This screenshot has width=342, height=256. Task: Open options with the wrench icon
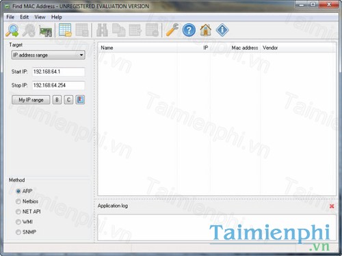pos(172,30)
